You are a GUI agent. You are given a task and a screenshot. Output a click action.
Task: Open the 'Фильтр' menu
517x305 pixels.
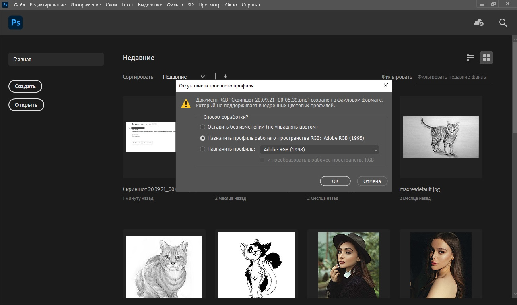coord(175,4)
